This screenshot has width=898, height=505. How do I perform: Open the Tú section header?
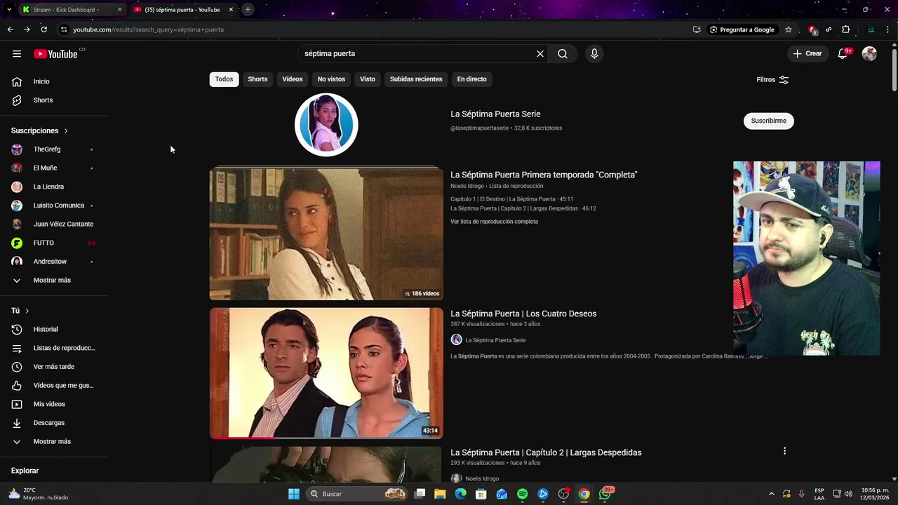click(x=20, y=311)
